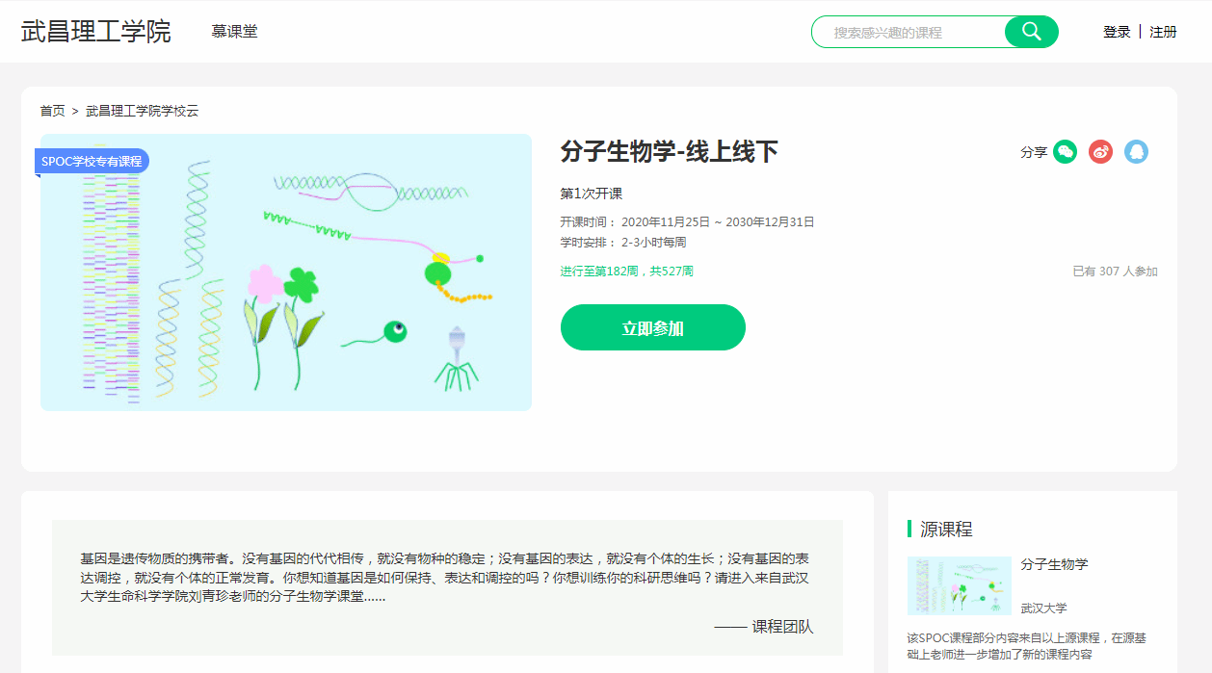Screen dimensions: 1212x673
Task: Open the source course 分子生物学 title
Action: [1054, 564]
